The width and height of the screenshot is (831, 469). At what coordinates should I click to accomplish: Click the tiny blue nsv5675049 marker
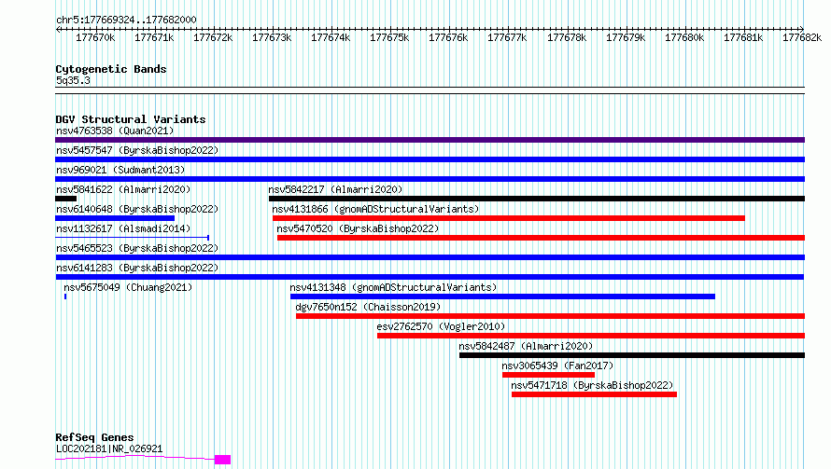pos(65,297)
